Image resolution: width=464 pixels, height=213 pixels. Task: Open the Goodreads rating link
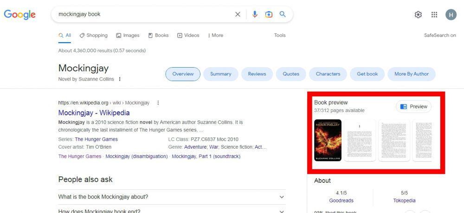click(341, 200)
